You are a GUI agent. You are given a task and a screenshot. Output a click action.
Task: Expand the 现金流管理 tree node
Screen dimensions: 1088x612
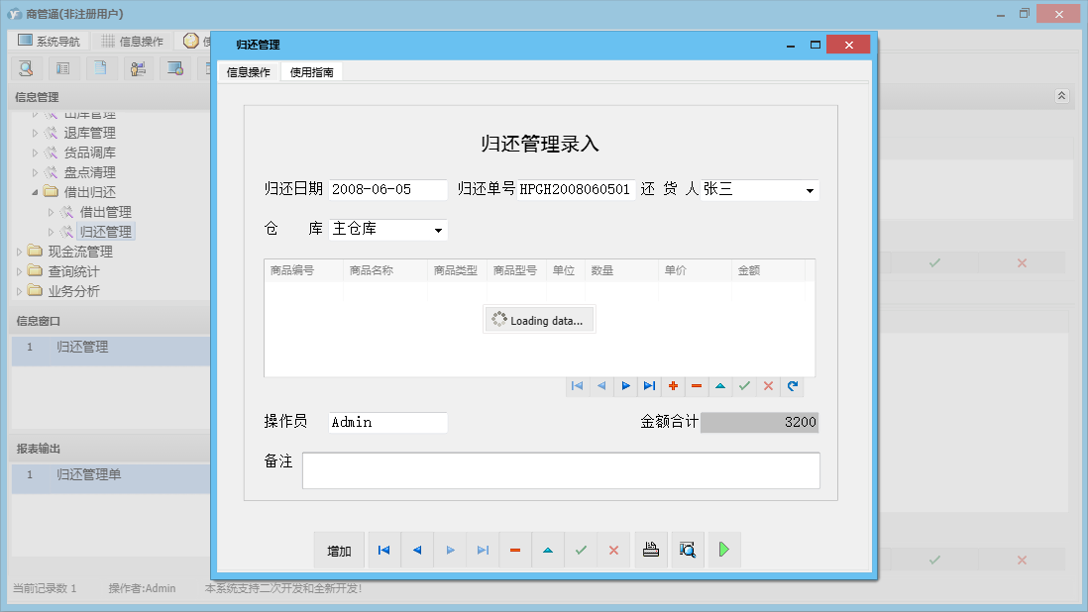pos(19,251)
